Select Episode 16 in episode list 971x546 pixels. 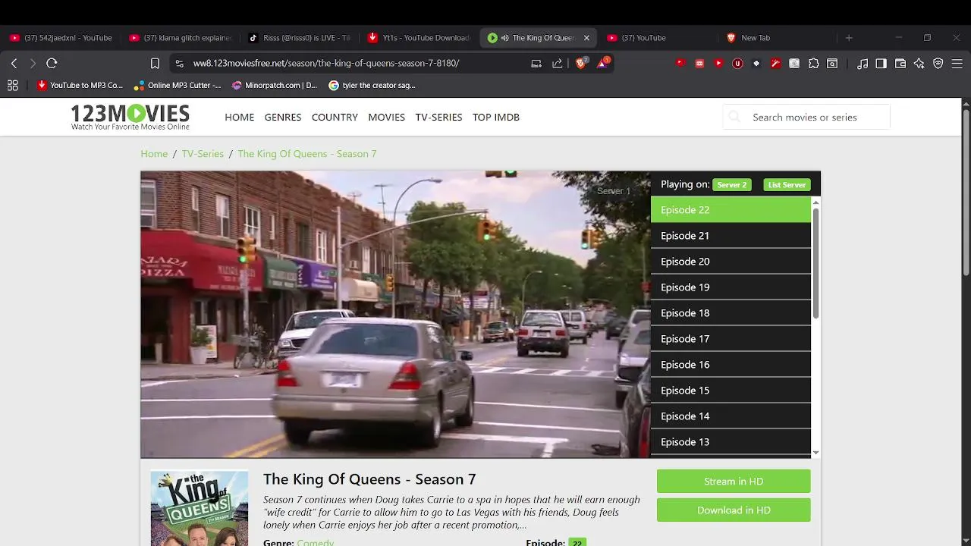[731, 364]
